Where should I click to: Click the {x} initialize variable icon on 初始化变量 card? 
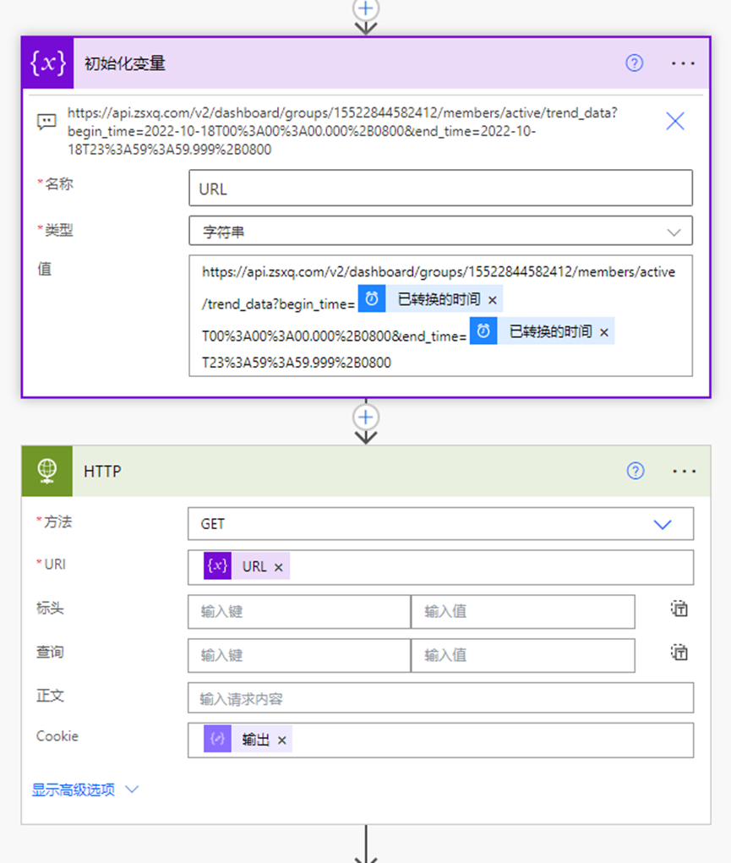47,63
